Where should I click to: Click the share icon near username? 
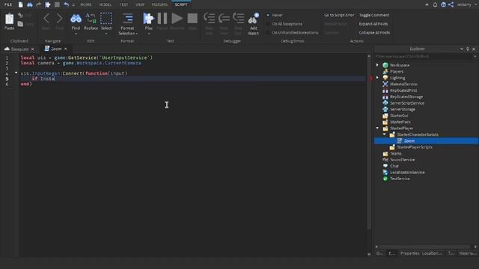[x=451, y=4]
